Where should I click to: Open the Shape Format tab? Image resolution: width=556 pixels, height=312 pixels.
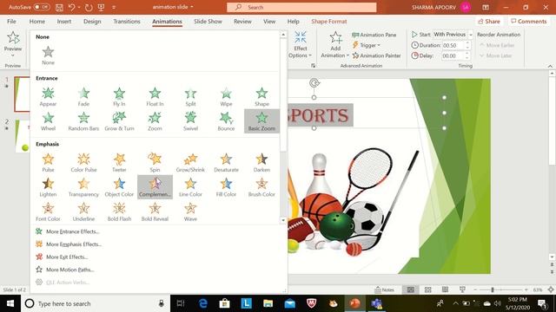pyautogui.click(x=329, y=21)
